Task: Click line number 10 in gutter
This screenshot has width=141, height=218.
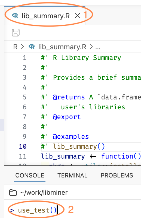Action: coord(23,147)
